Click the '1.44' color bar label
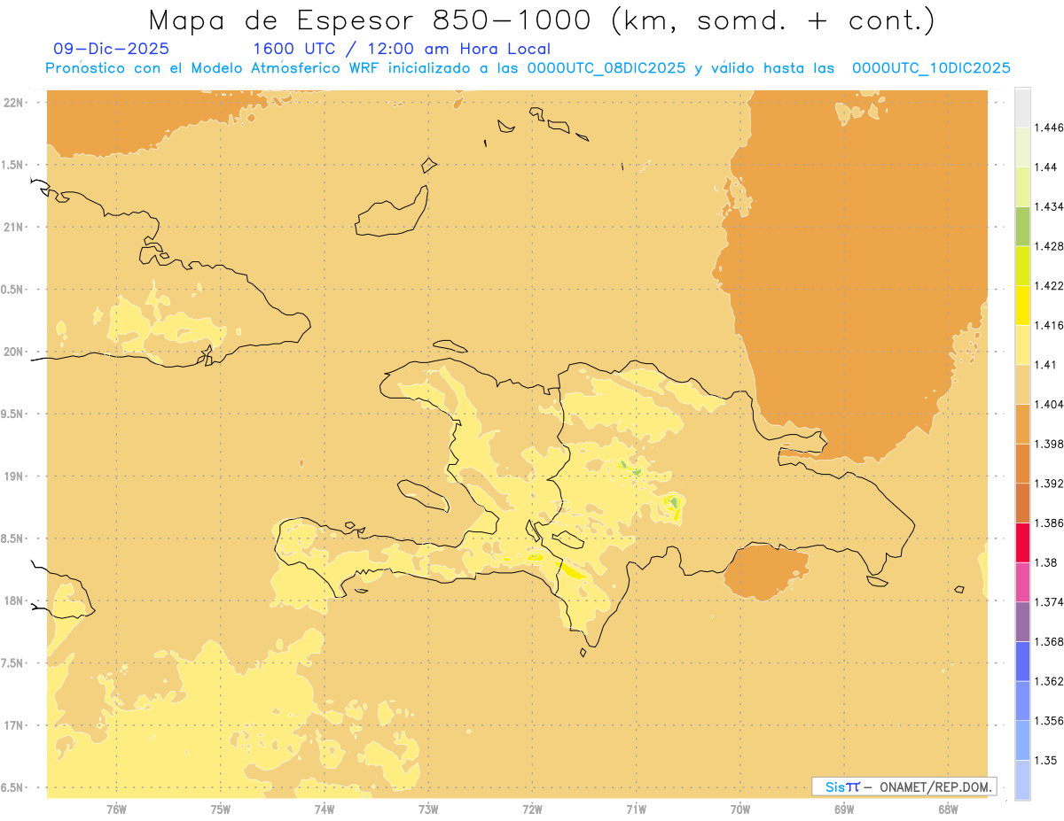The width and height of the screenshot is (1064, 821). pos(1046,167)
